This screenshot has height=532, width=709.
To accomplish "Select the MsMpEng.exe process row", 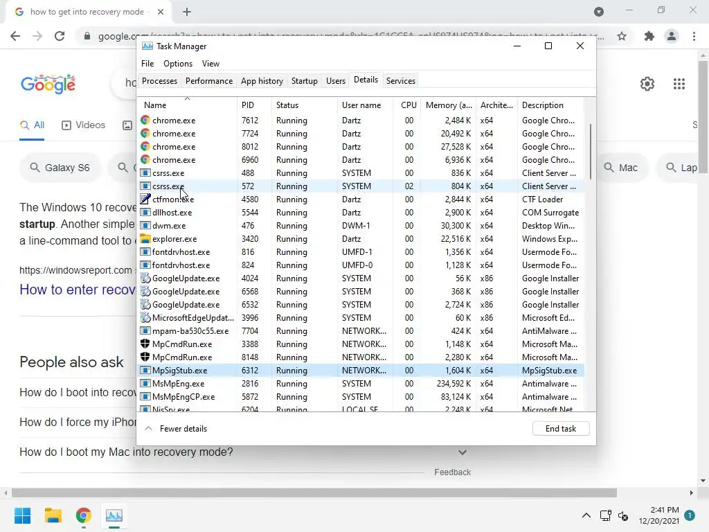I will 360,384.
